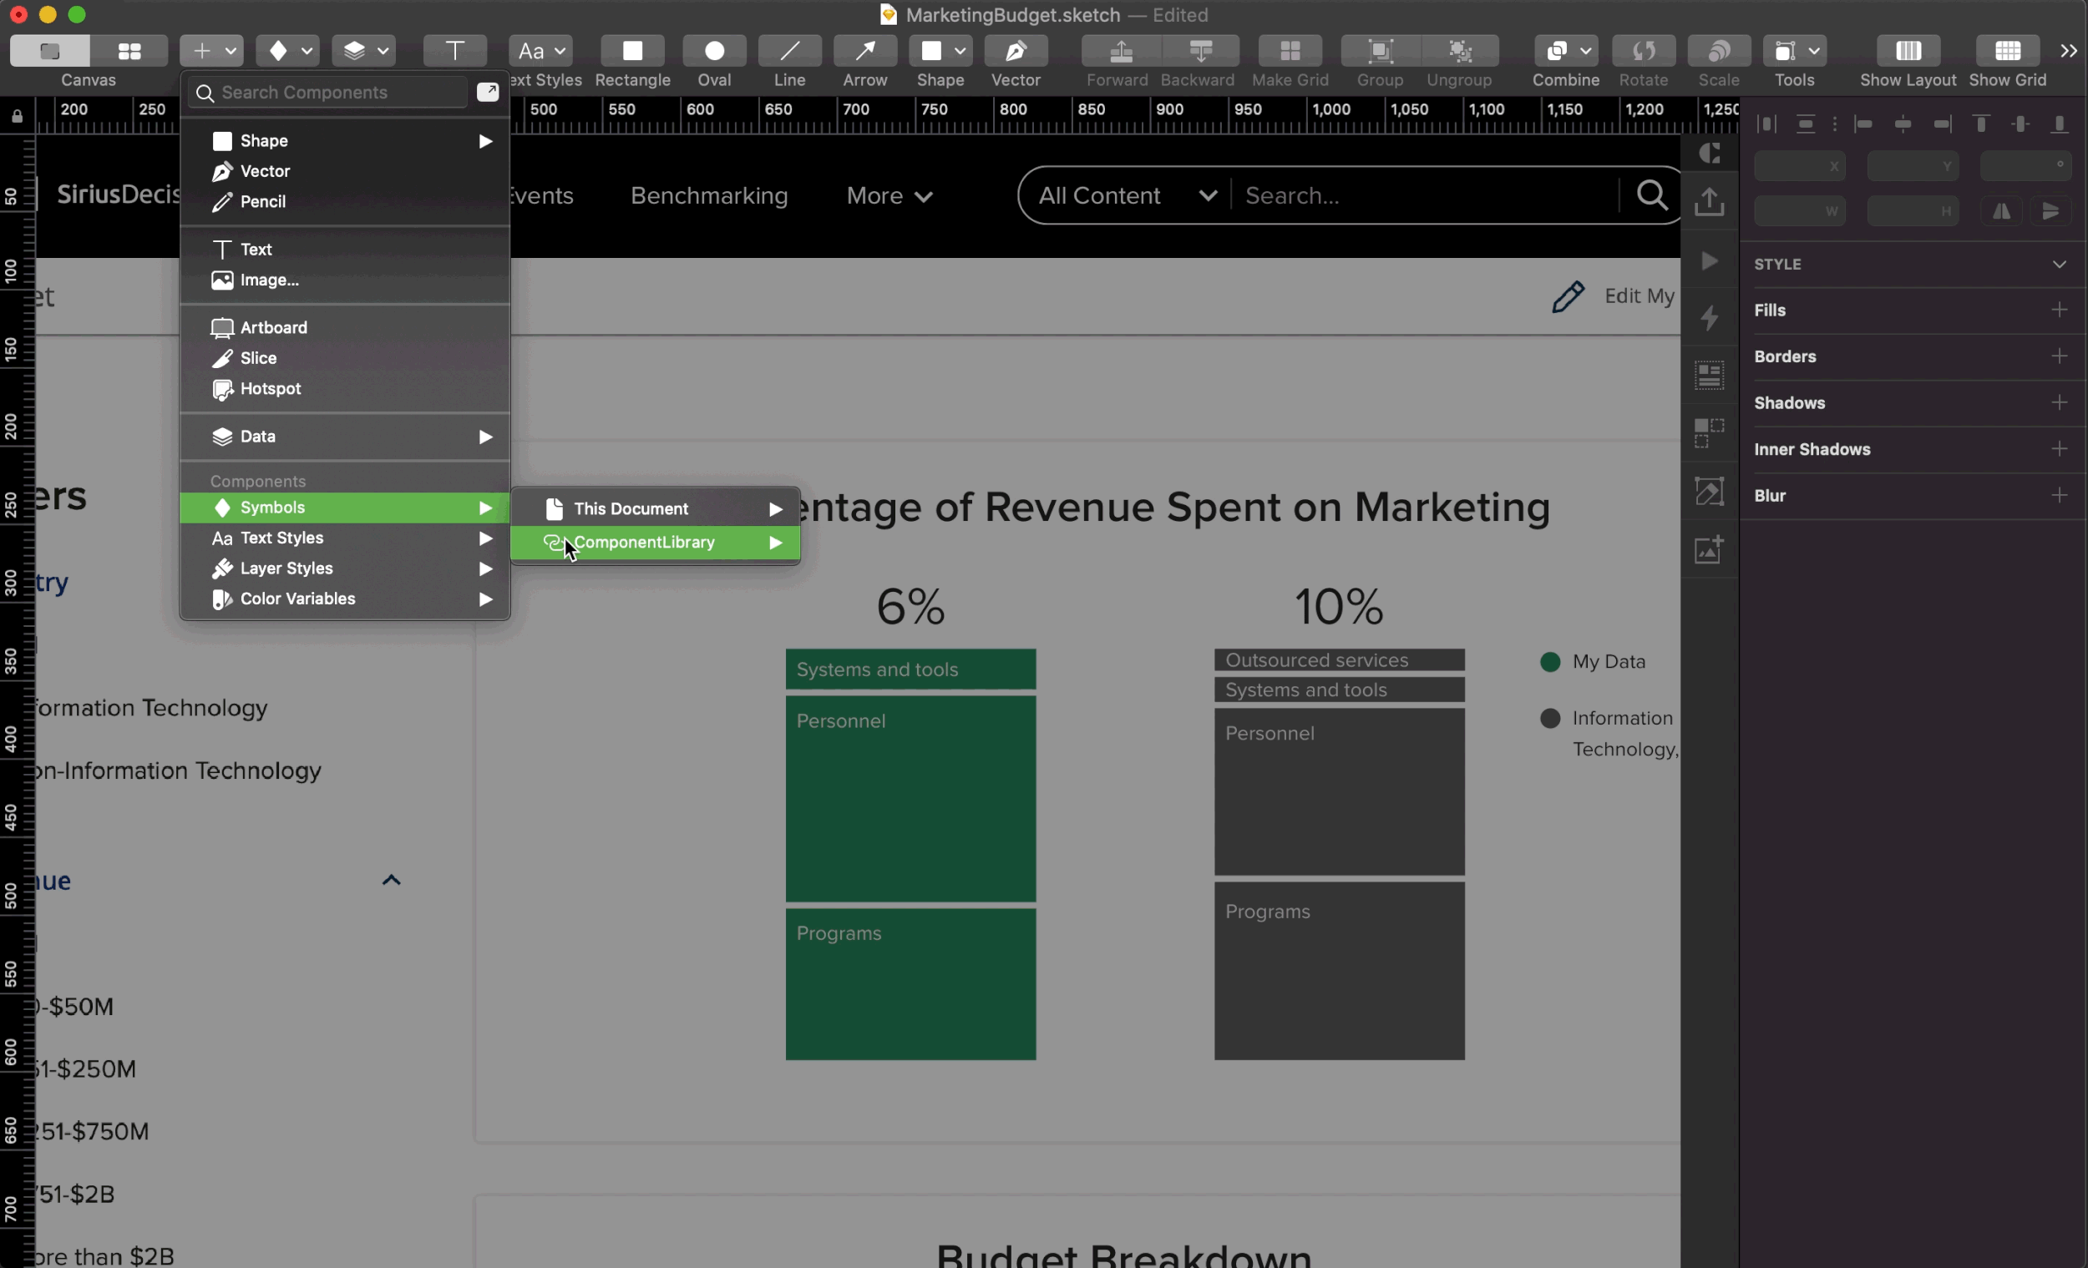This screenshot has height=1268, width=2088.
Task: Collapse the STYLE section chevron
Action: point(2060,265)
